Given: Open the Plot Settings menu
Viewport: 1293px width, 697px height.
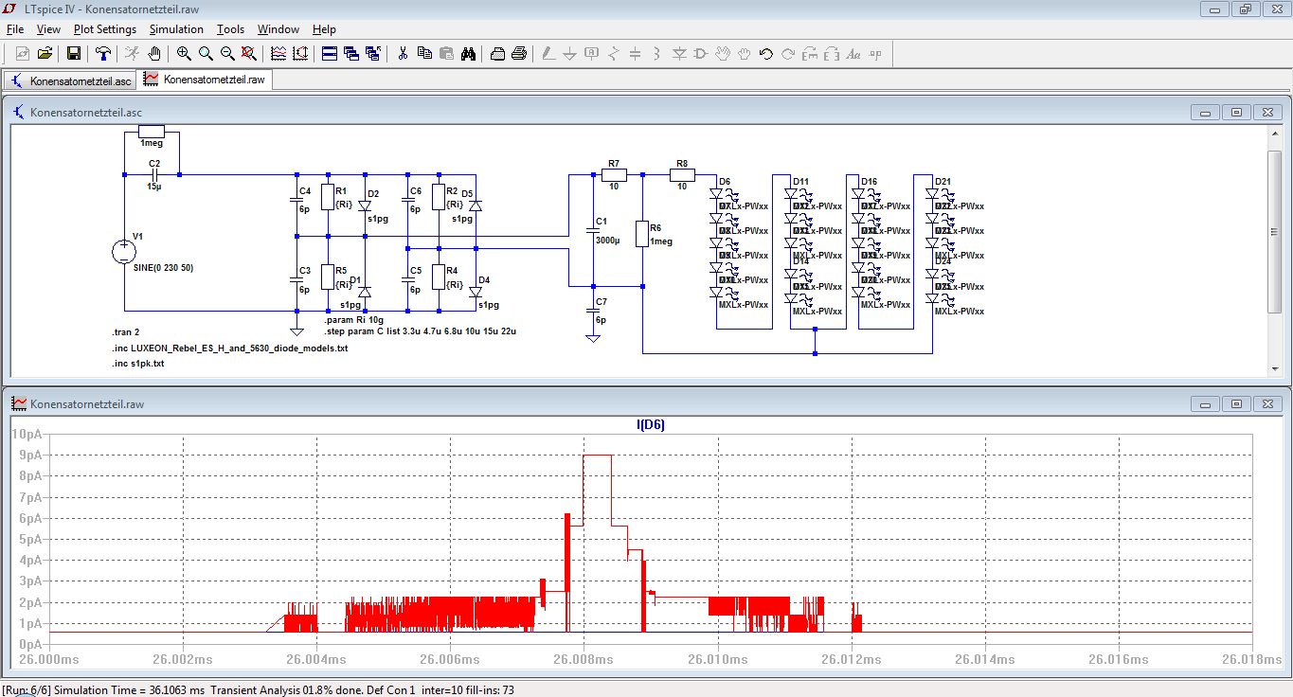Looking at the screenshot, I should 104,29.
